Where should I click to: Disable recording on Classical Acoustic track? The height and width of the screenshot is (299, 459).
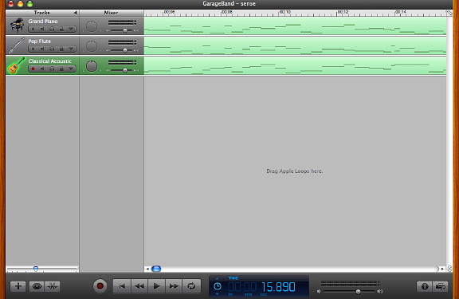33,69
